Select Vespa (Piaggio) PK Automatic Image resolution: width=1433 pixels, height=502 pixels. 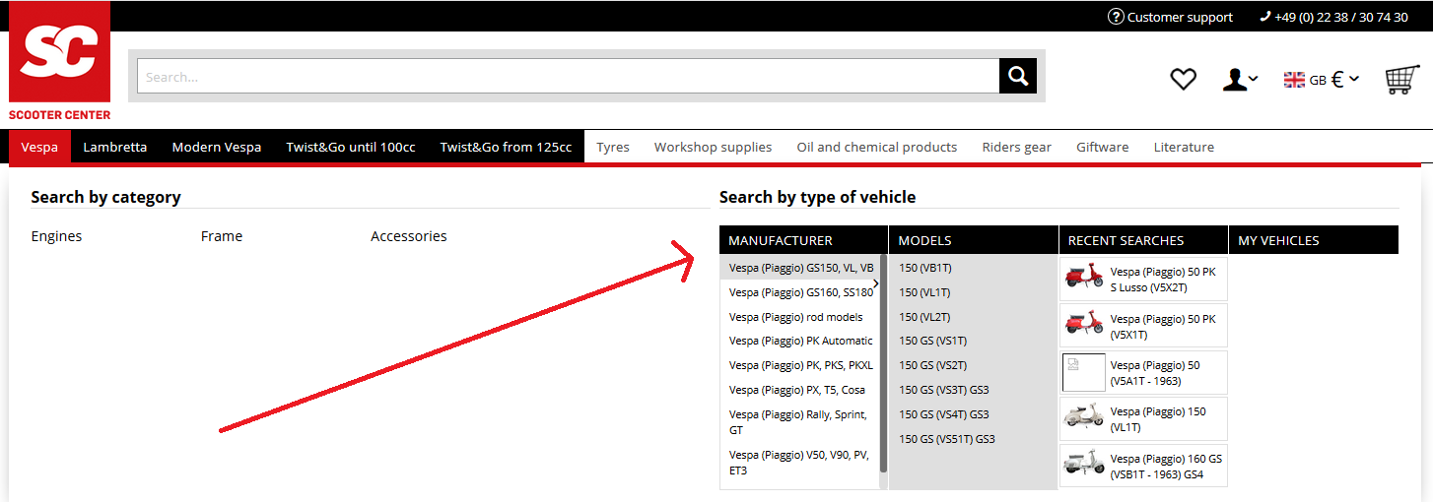click(800, 341)
